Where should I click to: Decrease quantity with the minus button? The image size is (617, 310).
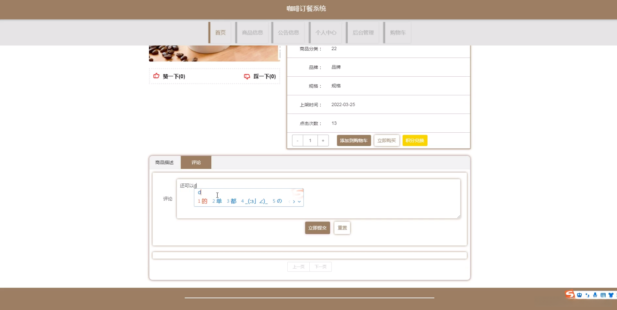pyautogui.click(x=298, y=141)
